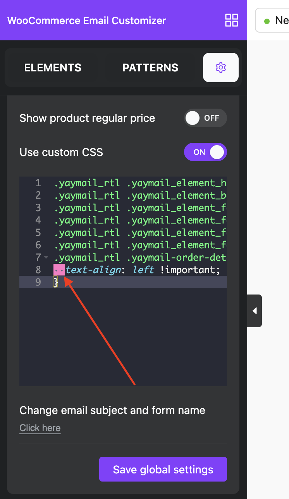Select line number 9 in gutter

[38, 282]
